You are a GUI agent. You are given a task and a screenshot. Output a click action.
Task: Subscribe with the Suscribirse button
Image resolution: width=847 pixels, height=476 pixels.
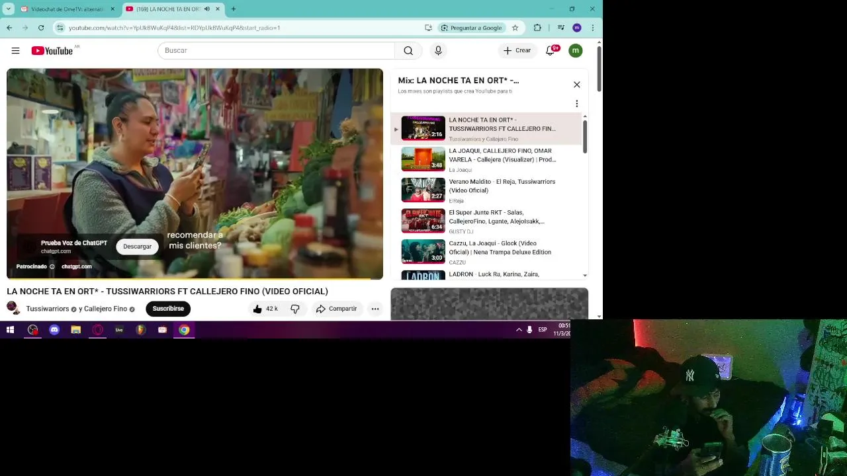(168, 309)
